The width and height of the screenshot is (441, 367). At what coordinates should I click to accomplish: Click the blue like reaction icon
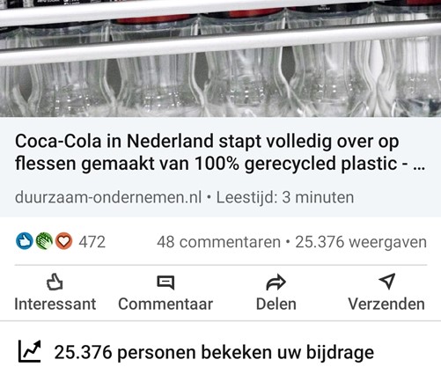pos(24,241)
